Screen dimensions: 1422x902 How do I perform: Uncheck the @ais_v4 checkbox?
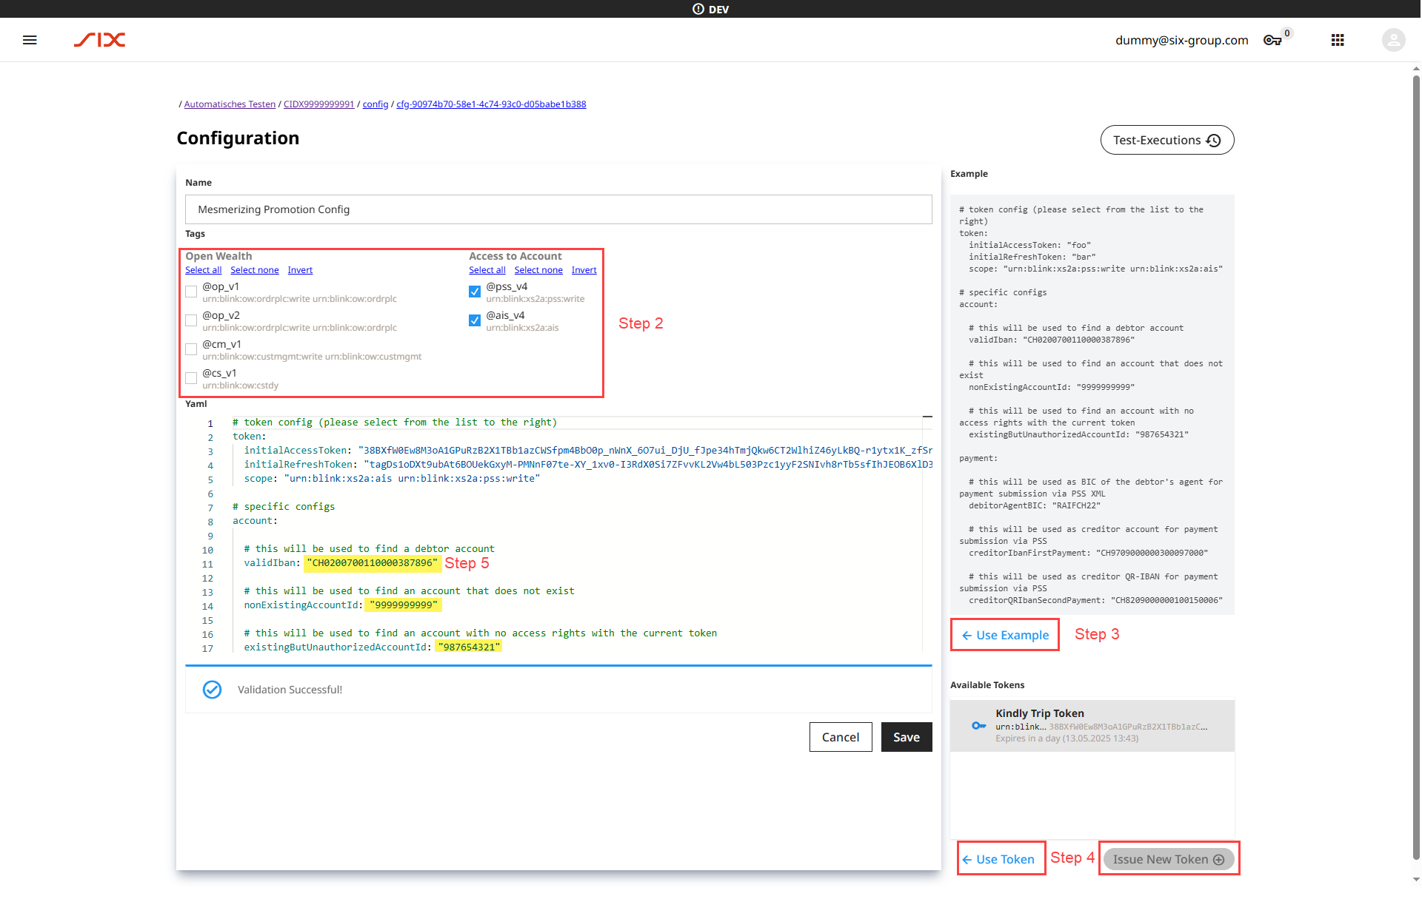pos(475,320)
